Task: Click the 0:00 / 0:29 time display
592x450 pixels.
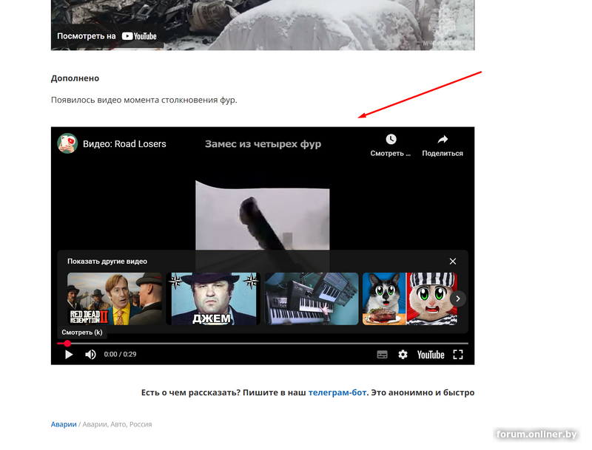Action: [x=120, y=354]
